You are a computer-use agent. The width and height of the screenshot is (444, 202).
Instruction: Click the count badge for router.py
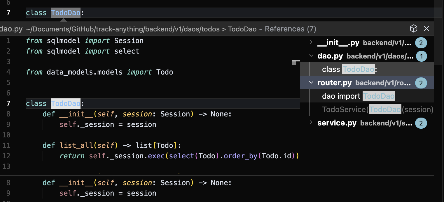(421, 83)
